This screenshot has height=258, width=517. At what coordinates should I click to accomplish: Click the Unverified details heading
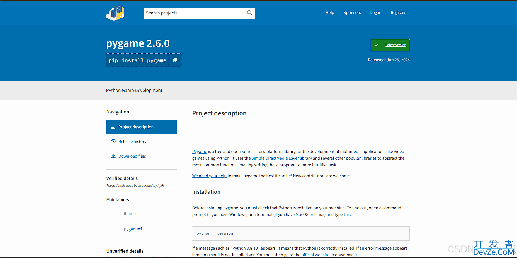pyautogui.click(x=125, y=251)
